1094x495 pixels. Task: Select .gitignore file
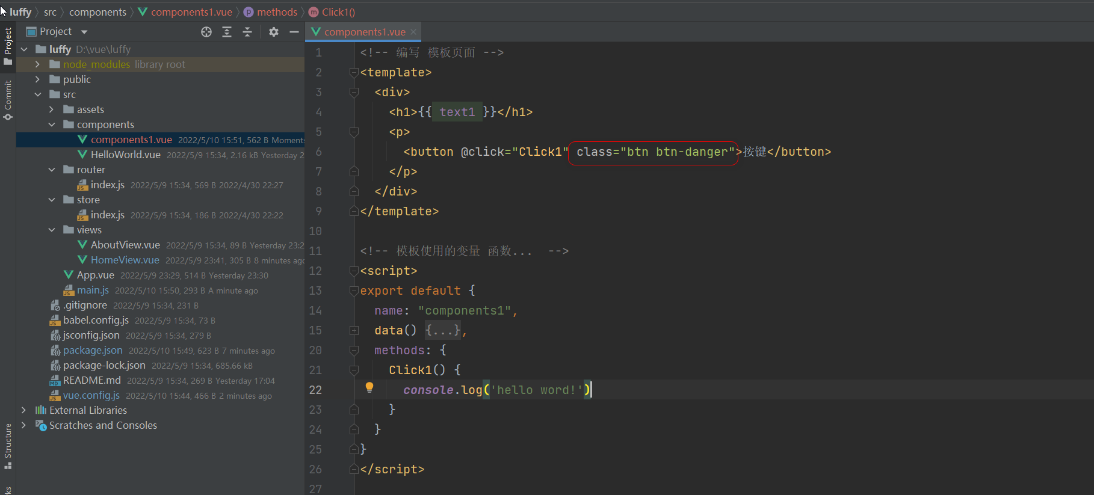coord(85,305)
